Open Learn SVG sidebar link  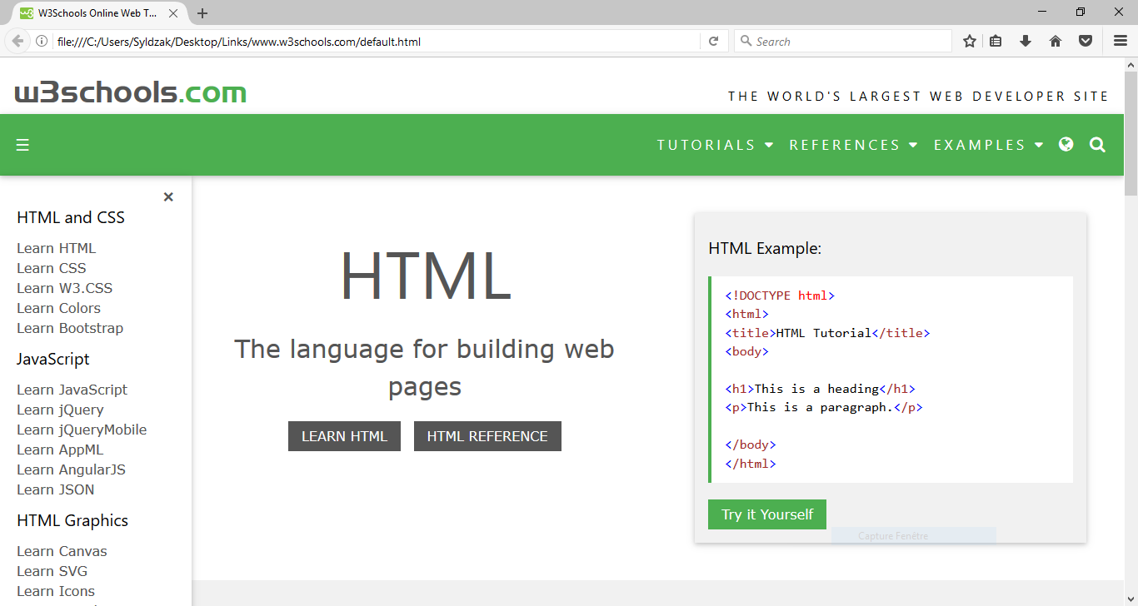(x=52, y=571)
